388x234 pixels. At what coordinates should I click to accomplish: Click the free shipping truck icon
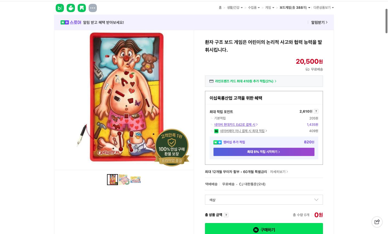click(x=307, y=69)
